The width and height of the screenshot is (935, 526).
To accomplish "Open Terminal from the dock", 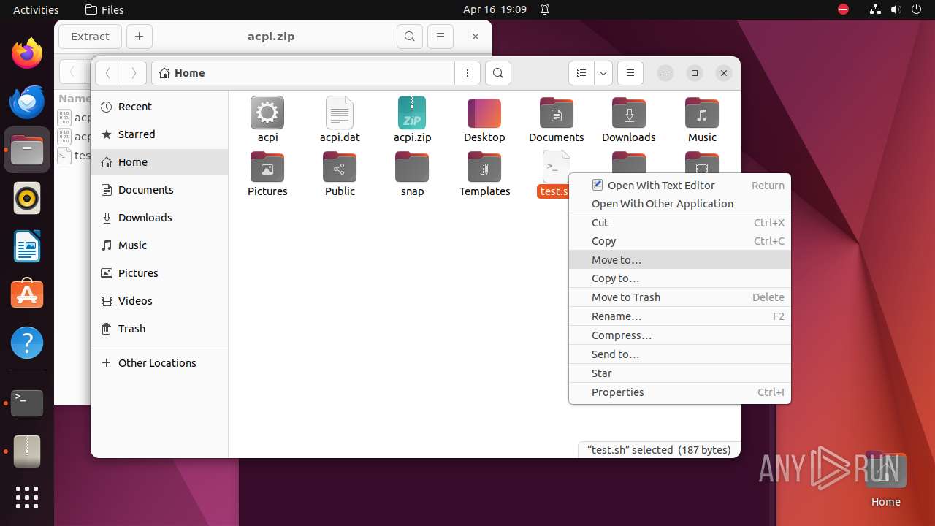I will pos(27,403).
